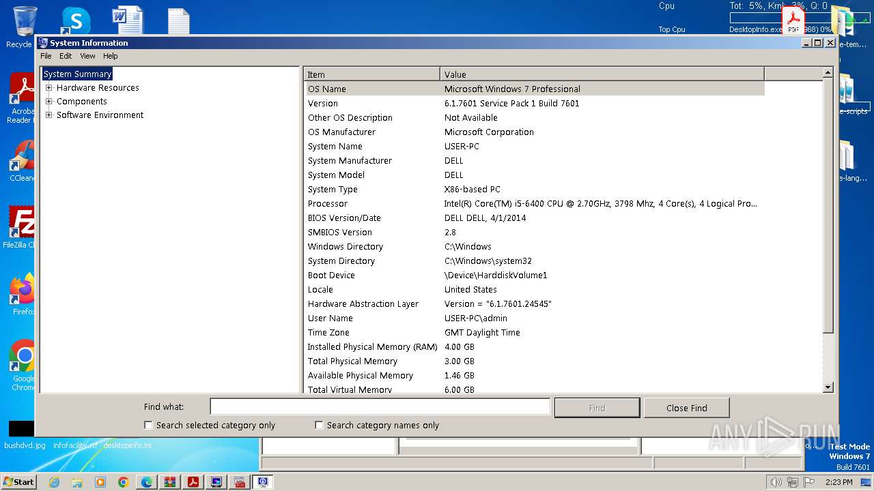
Task: Click the Value column header
Action: 602,74
